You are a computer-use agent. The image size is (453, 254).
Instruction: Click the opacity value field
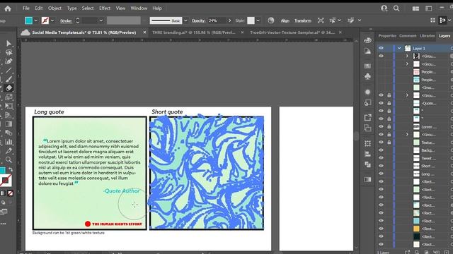(217, 20)
